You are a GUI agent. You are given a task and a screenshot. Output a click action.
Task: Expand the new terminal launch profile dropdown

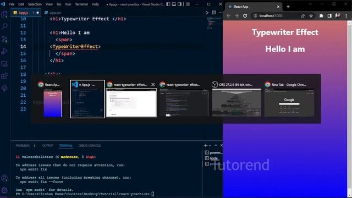[x=210, y=145]
